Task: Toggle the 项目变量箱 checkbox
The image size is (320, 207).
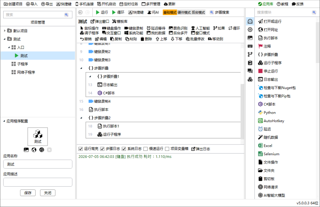Action: point(167,149)
